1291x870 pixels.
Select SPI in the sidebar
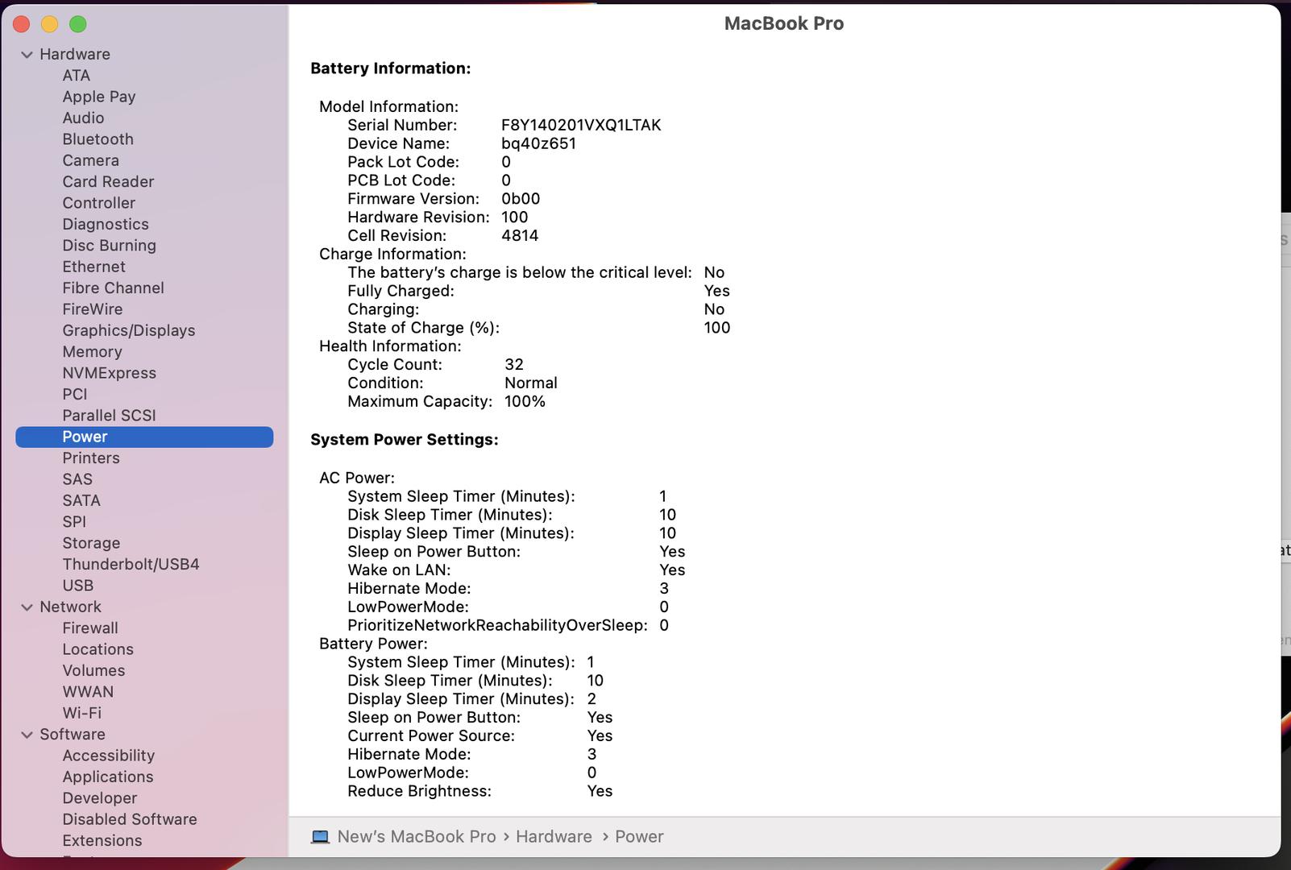click(74, 522)
